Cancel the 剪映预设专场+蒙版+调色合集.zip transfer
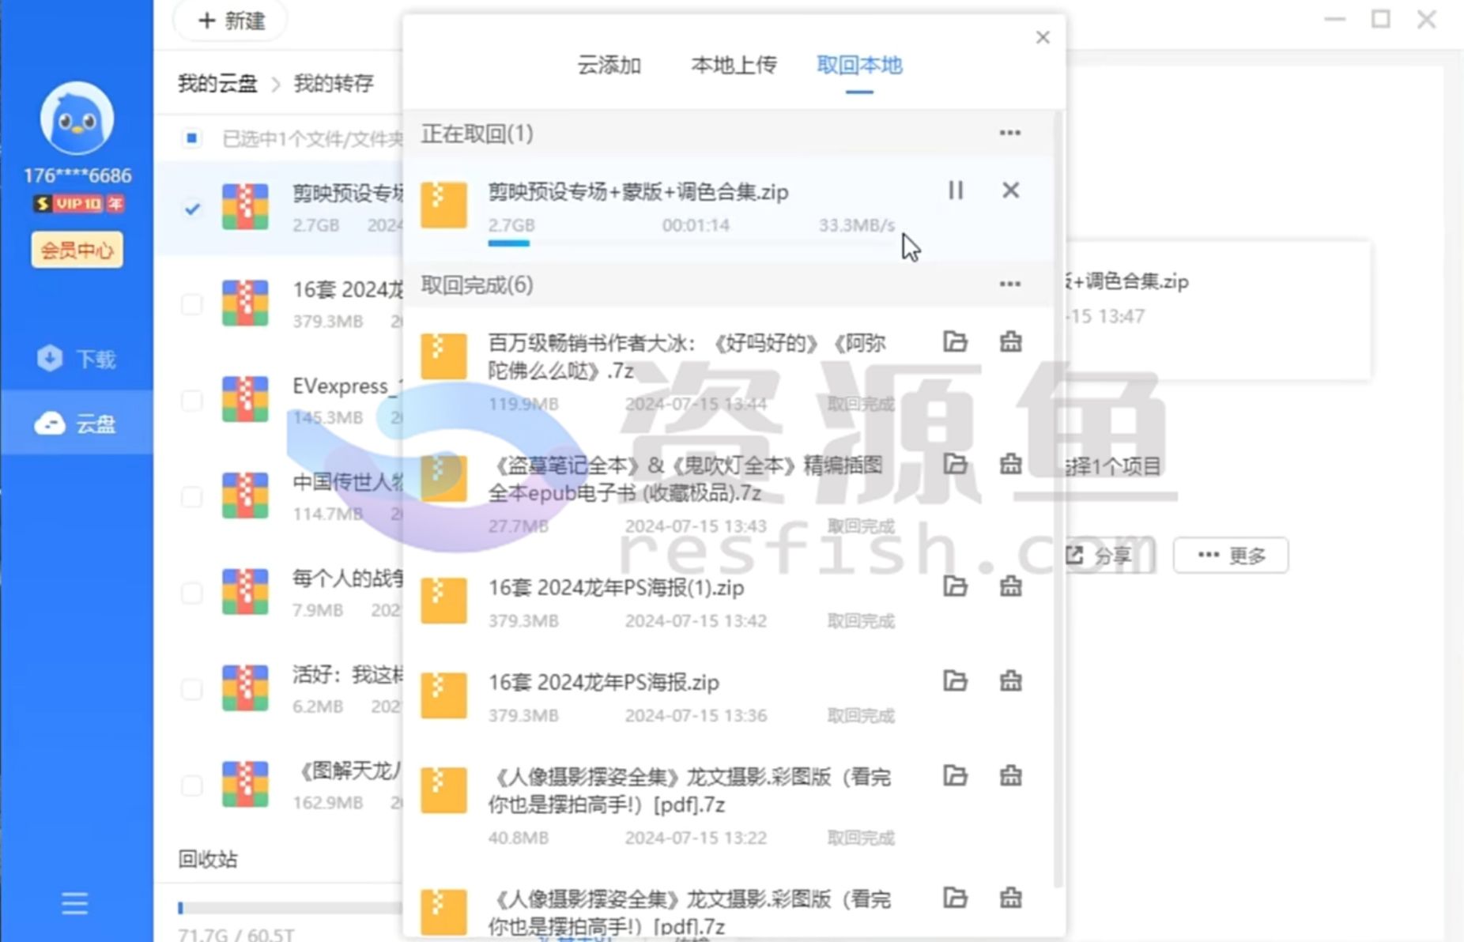 [1010, 190]
